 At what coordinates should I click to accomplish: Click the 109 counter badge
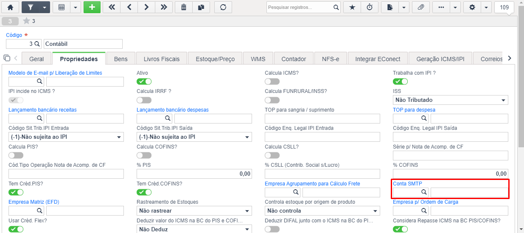click(504, 7)
